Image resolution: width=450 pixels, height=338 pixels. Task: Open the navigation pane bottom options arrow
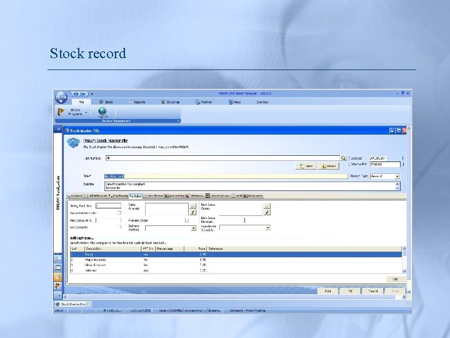tap(58, 295)
